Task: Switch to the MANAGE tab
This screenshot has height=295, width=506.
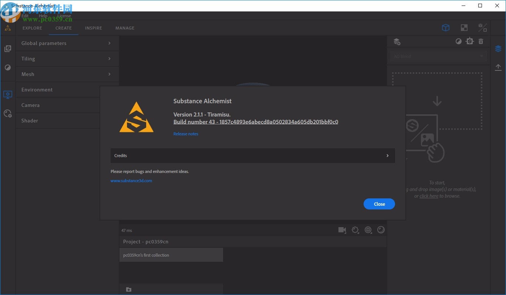Action: point(125,28)
